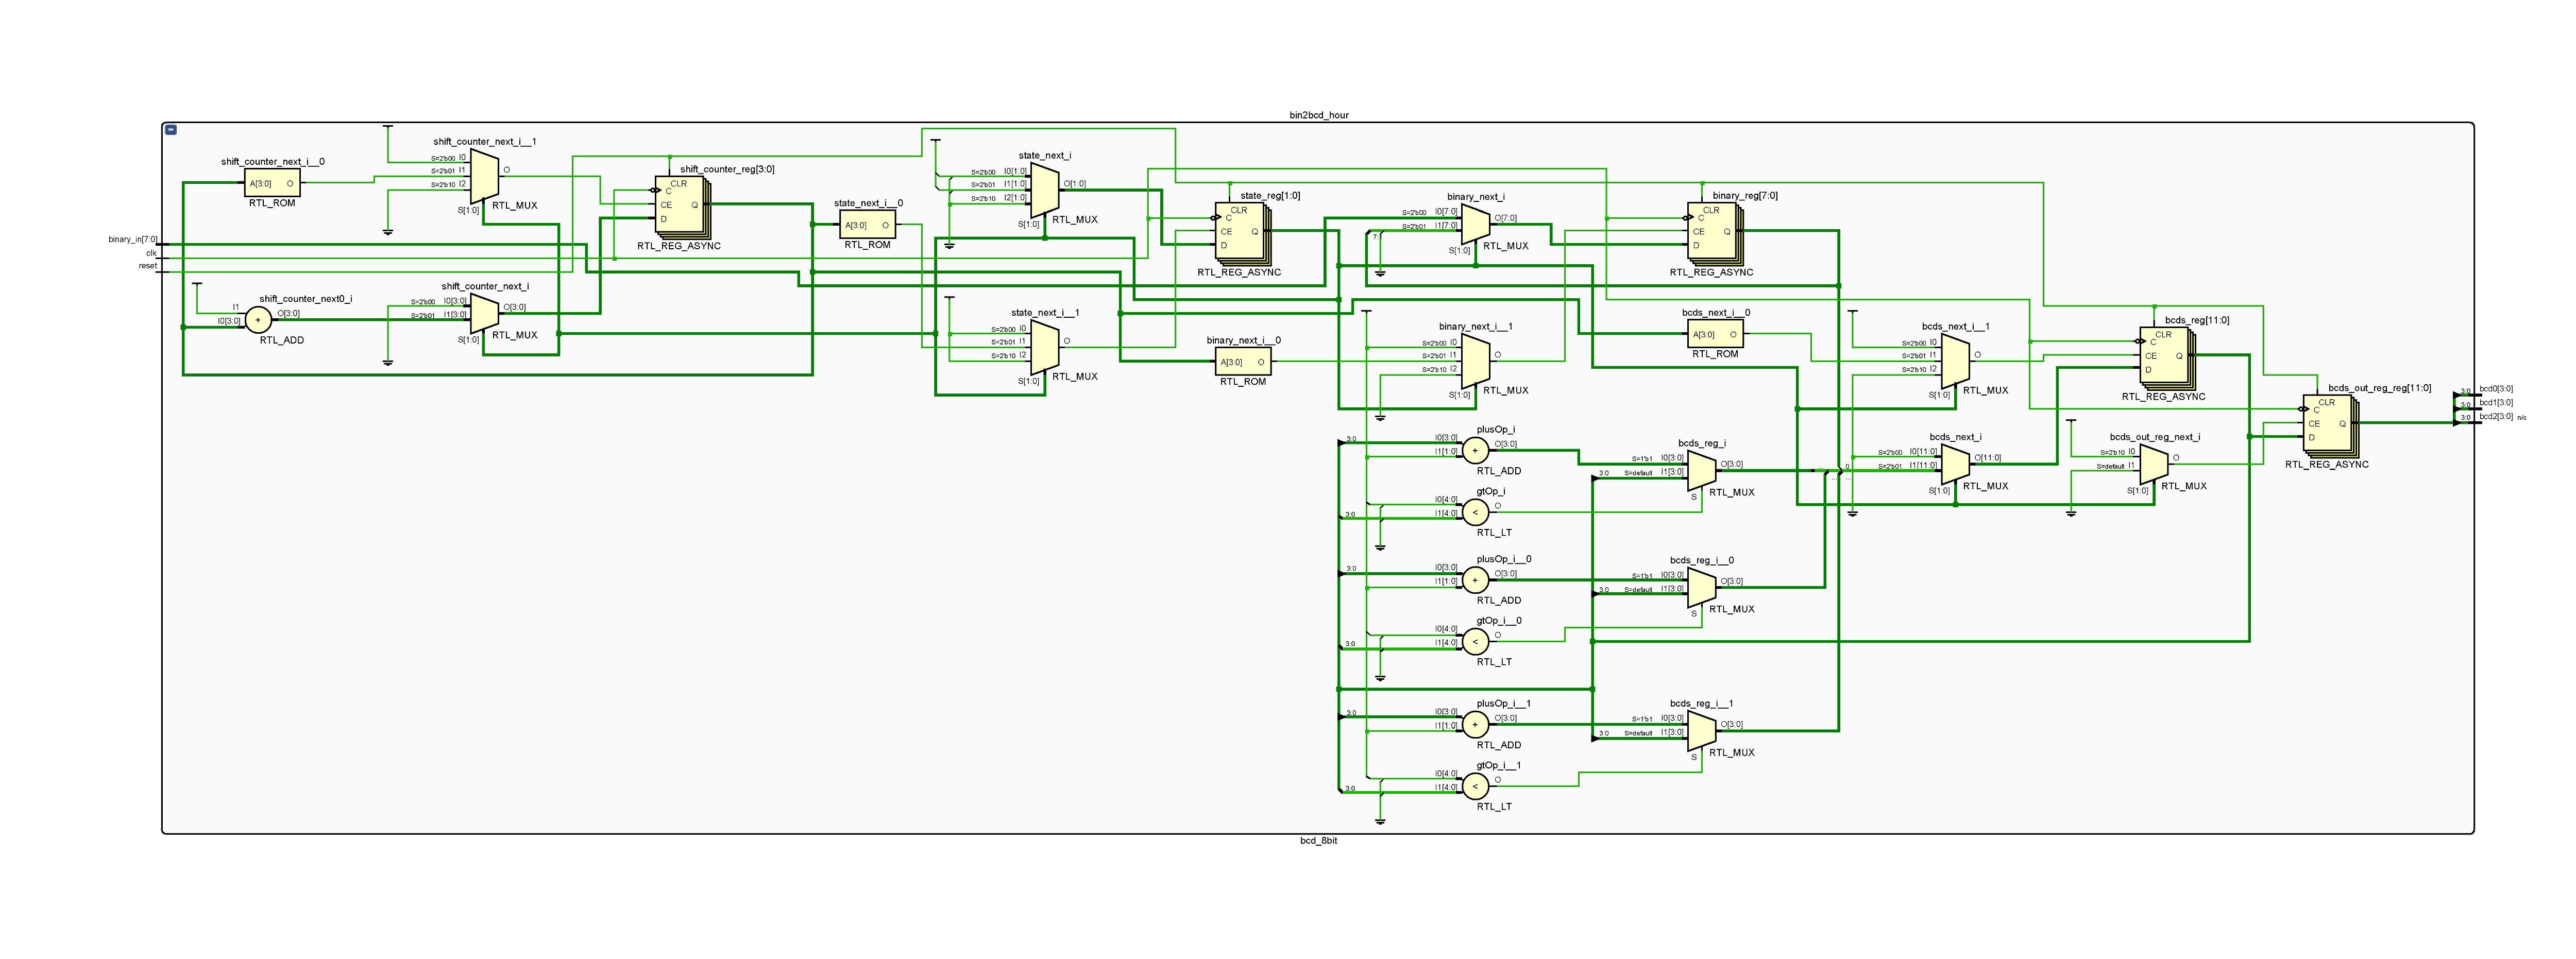
Task: Click the gtOp_i less-than comparator
Action: coord(1475,513)
